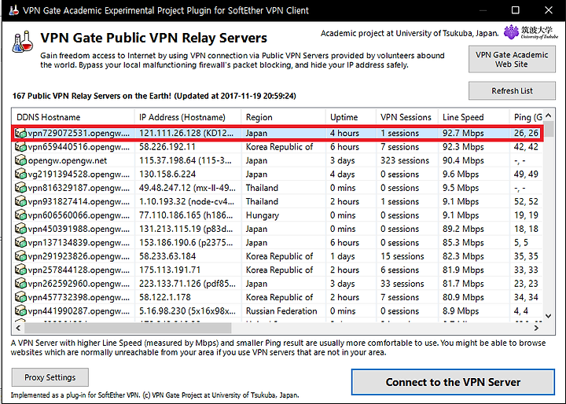Click the server icon beside opengw.opengw.net
This screenshot has width=566, height=404.
(x=20, y=160)
